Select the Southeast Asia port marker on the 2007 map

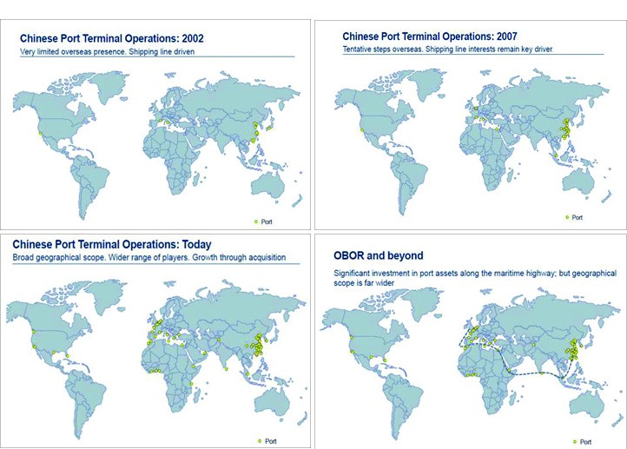pos(555,156)
